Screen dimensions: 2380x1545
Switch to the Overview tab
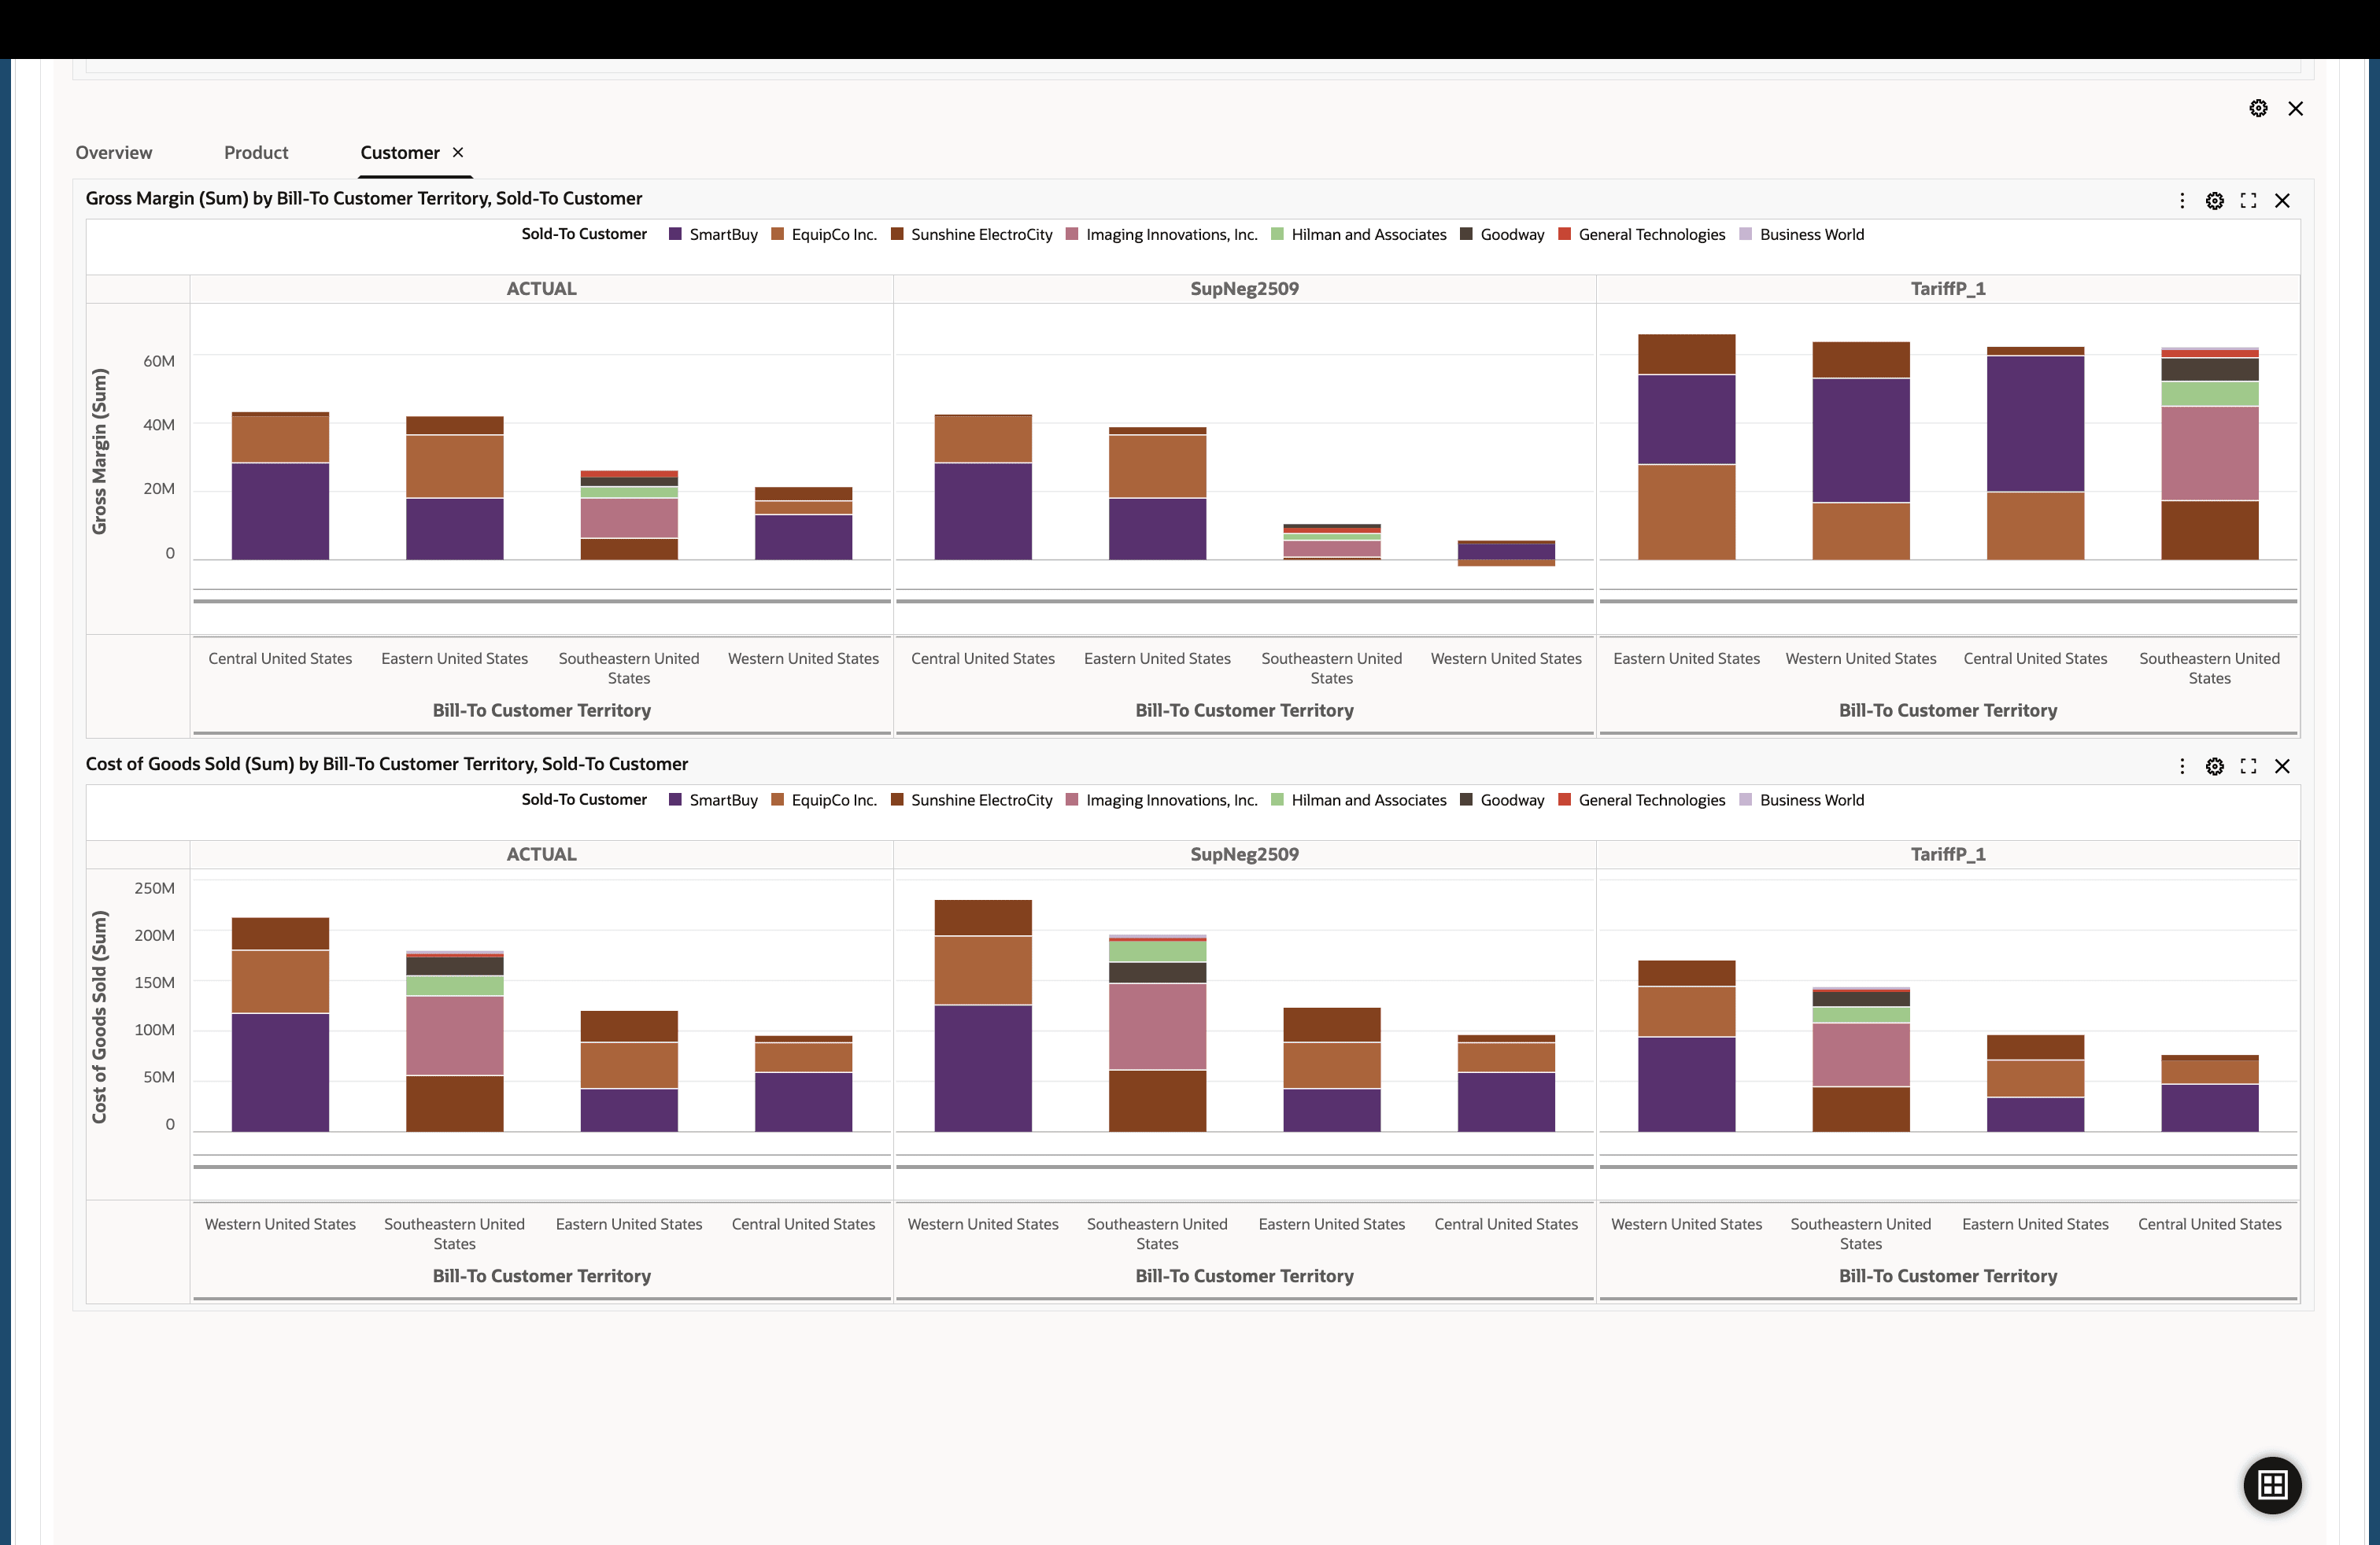point(113,152)
